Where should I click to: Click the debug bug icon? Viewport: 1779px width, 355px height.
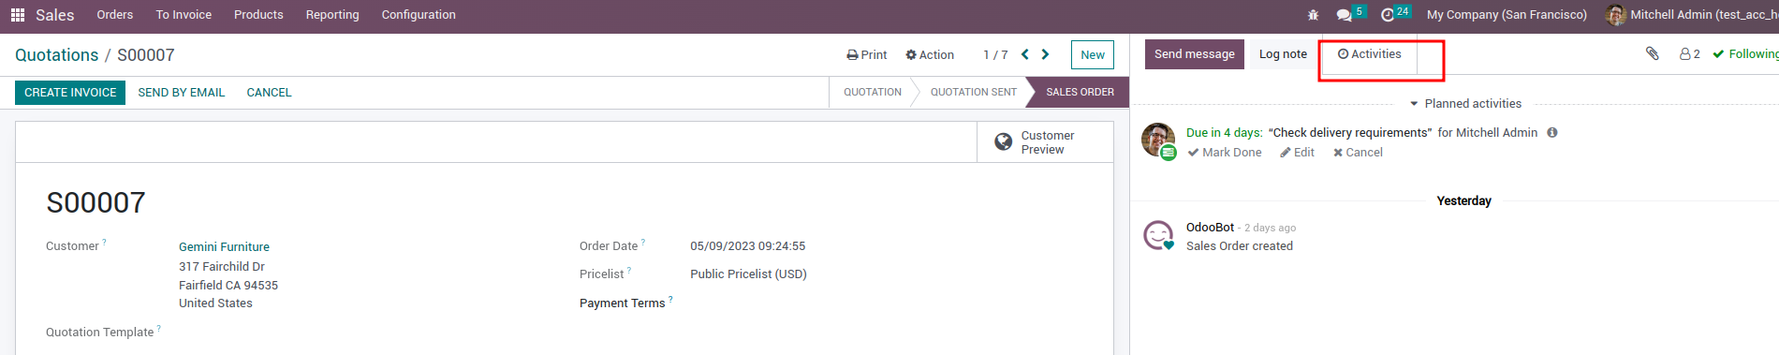point(1313,15)
